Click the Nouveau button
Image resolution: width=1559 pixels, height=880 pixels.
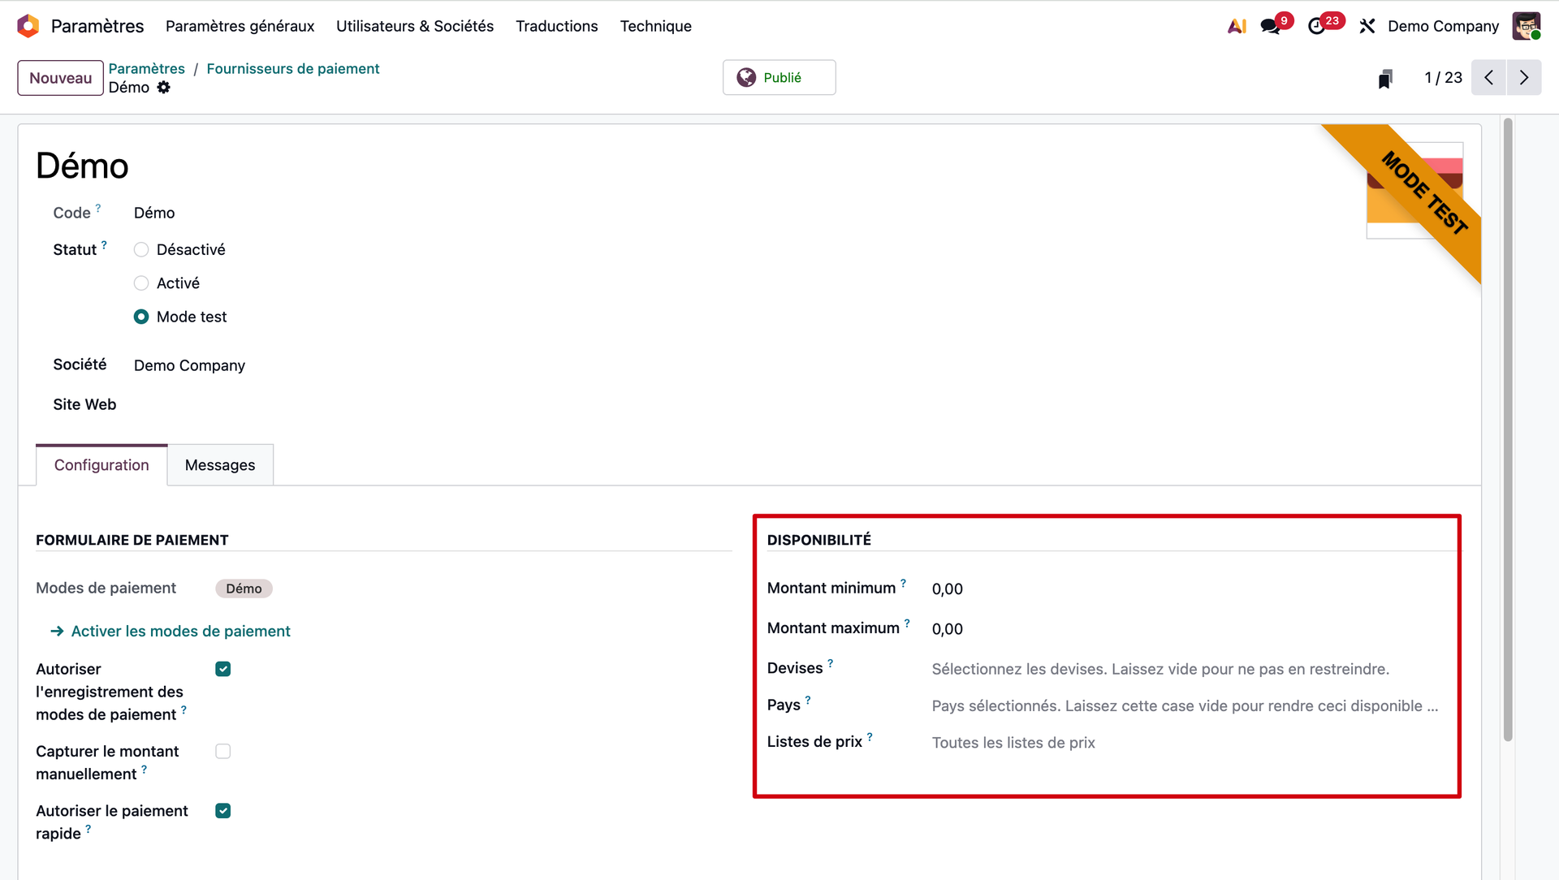(61, 78)
